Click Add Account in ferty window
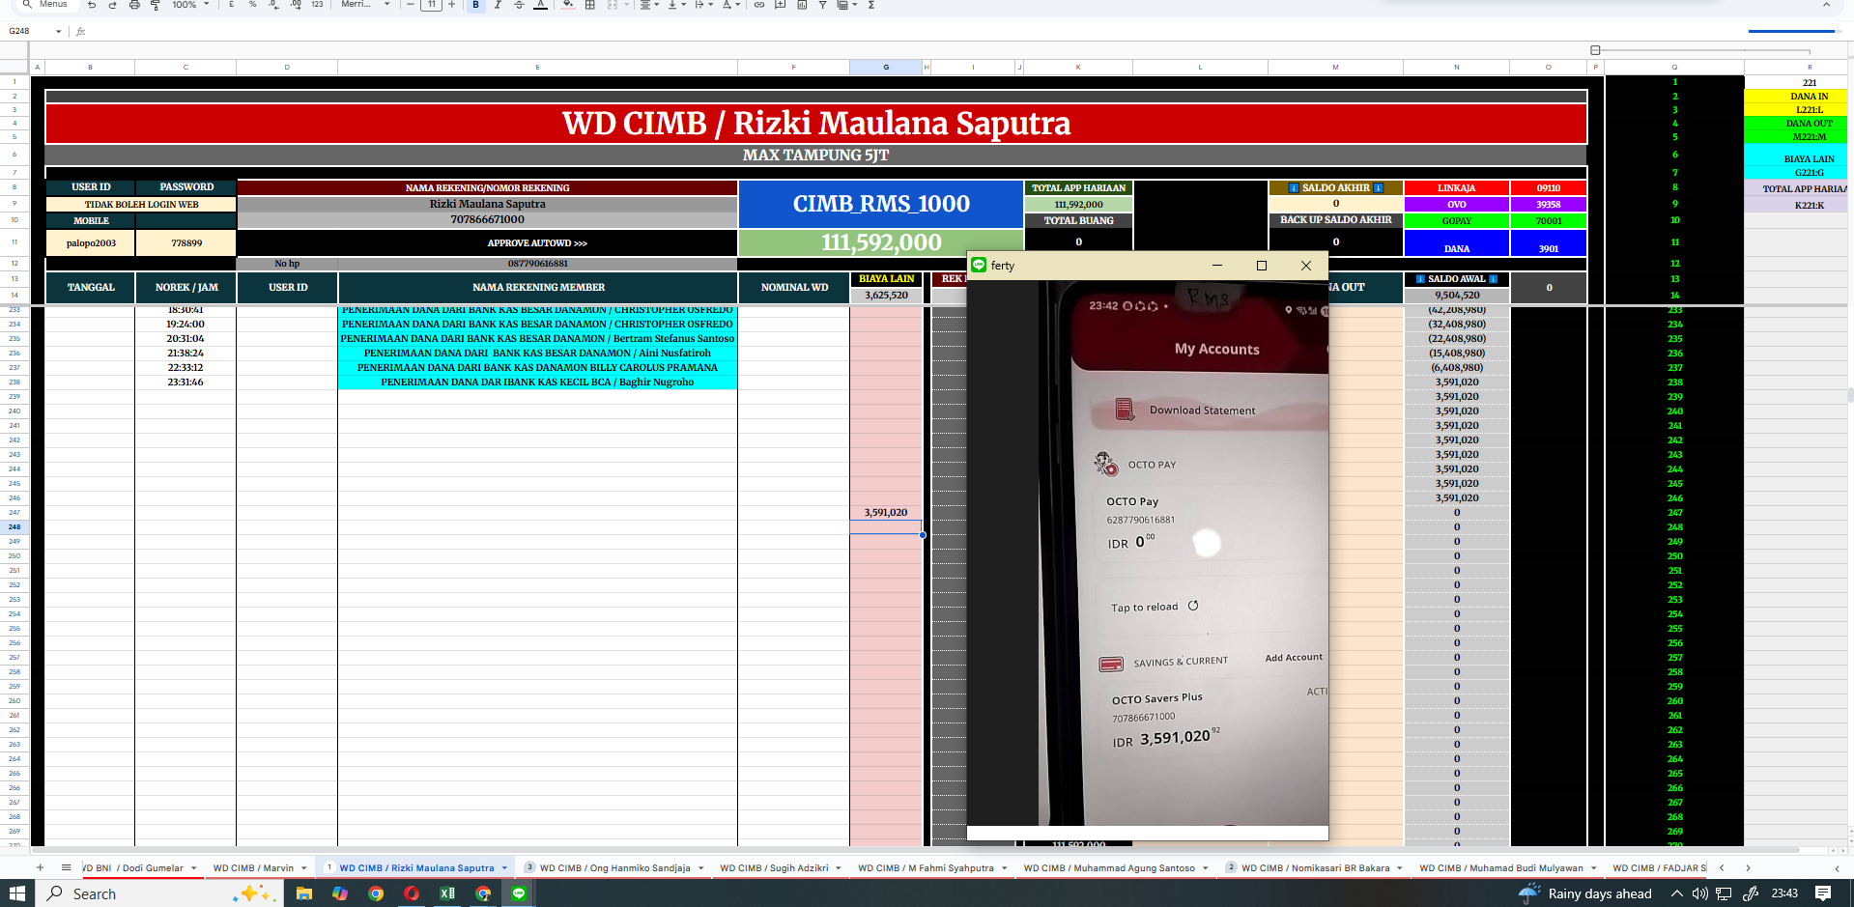Image resolution: width=1854 pixels, height=907 pixels. [x=1294, y=658]
